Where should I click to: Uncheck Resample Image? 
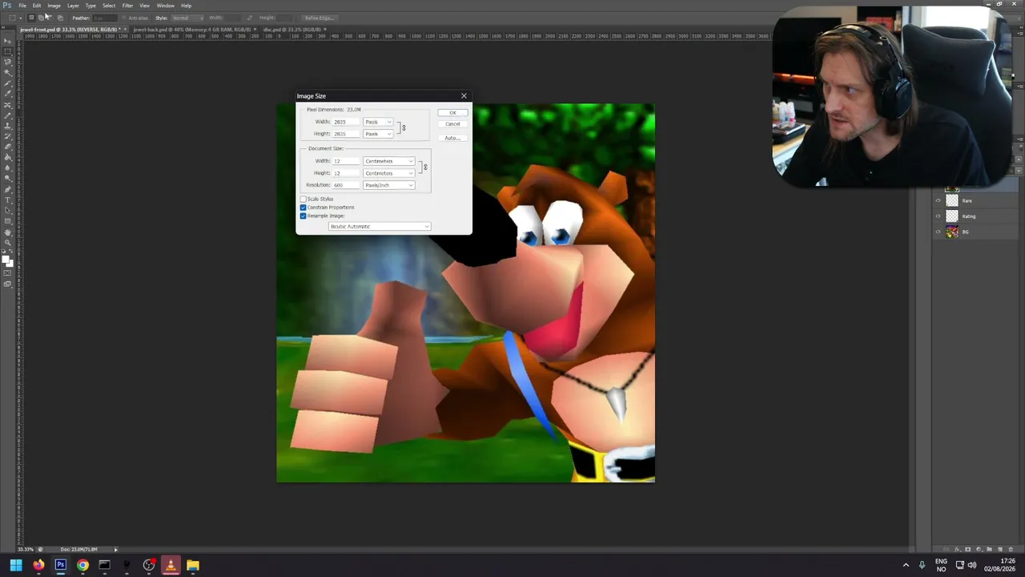[x=303, y=216]
